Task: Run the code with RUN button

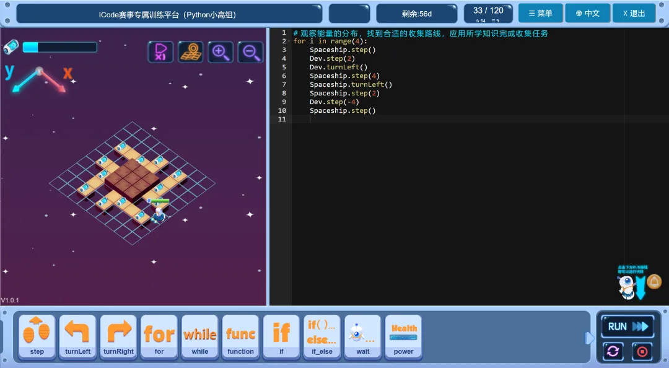Action: coord(627,326)
